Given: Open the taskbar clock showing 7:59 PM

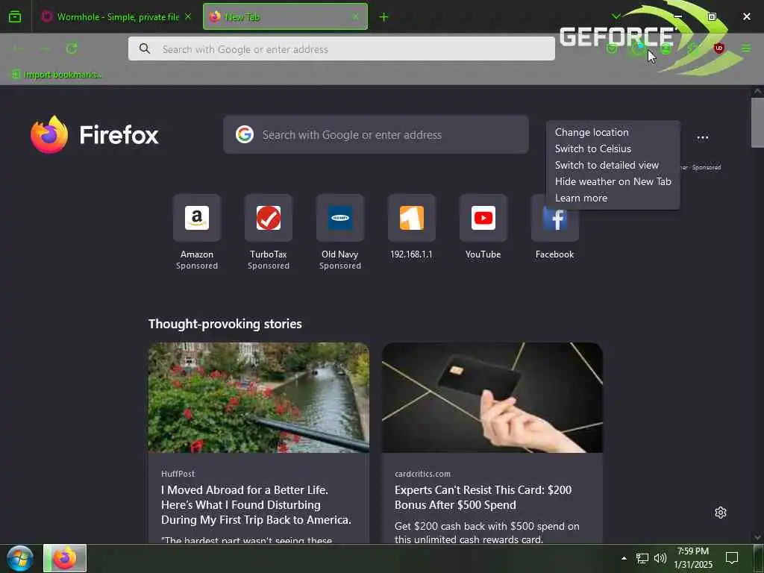Looking at the screenshot, I should point(693,558).
